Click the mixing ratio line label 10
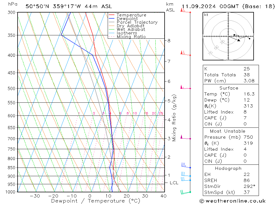This screenshot has height=204, width=279. (x=135, y=113)
